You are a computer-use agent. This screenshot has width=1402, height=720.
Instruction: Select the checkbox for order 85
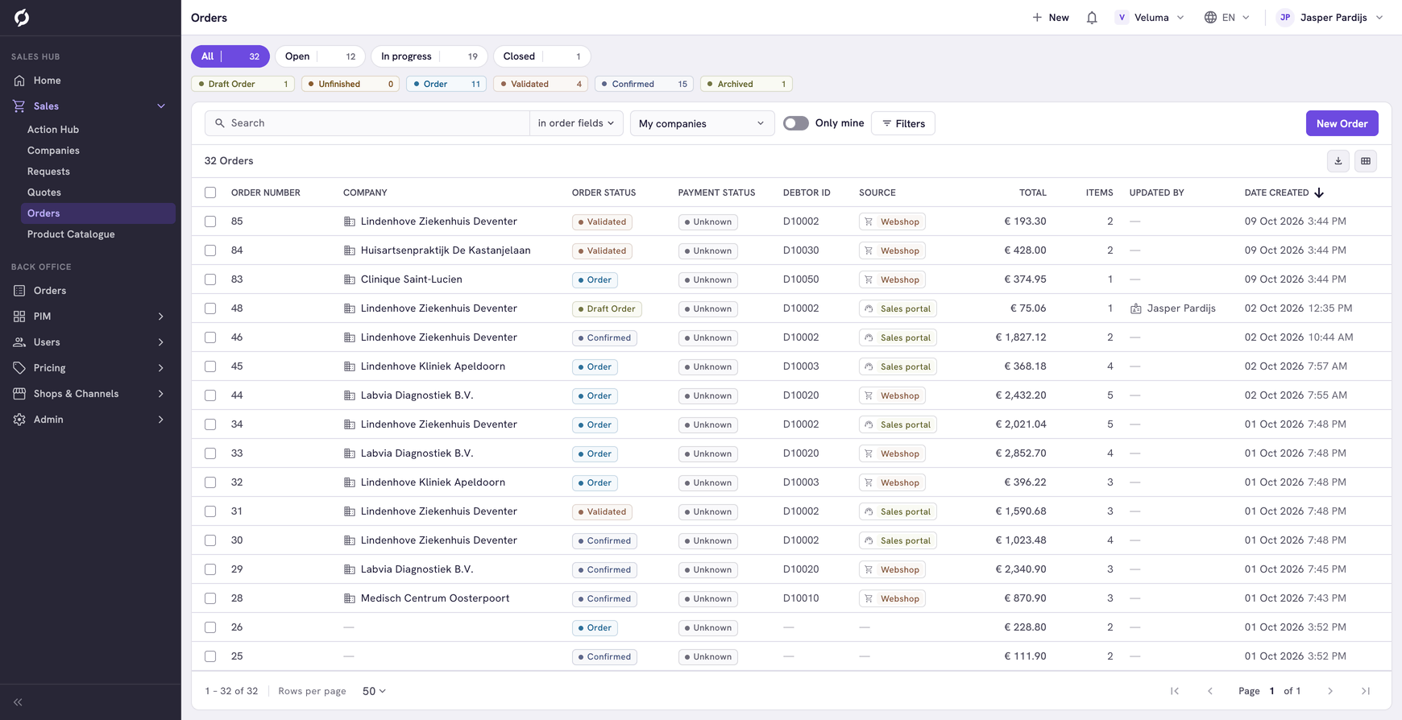[210, 221]
